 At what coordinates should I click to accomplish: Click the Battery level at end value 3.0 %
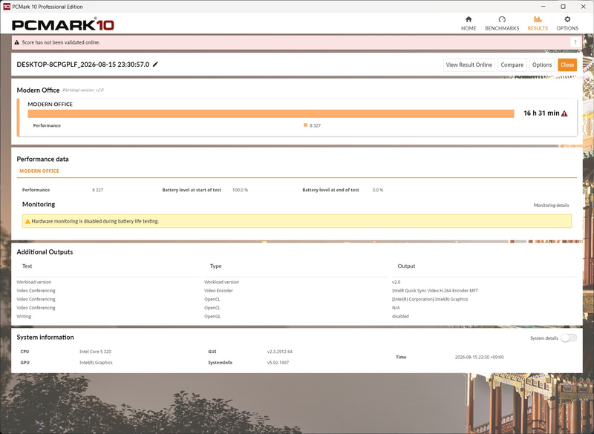378,190
